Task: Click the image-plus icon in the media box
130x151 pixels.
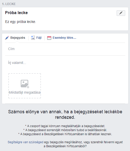Action: point(25,84)
